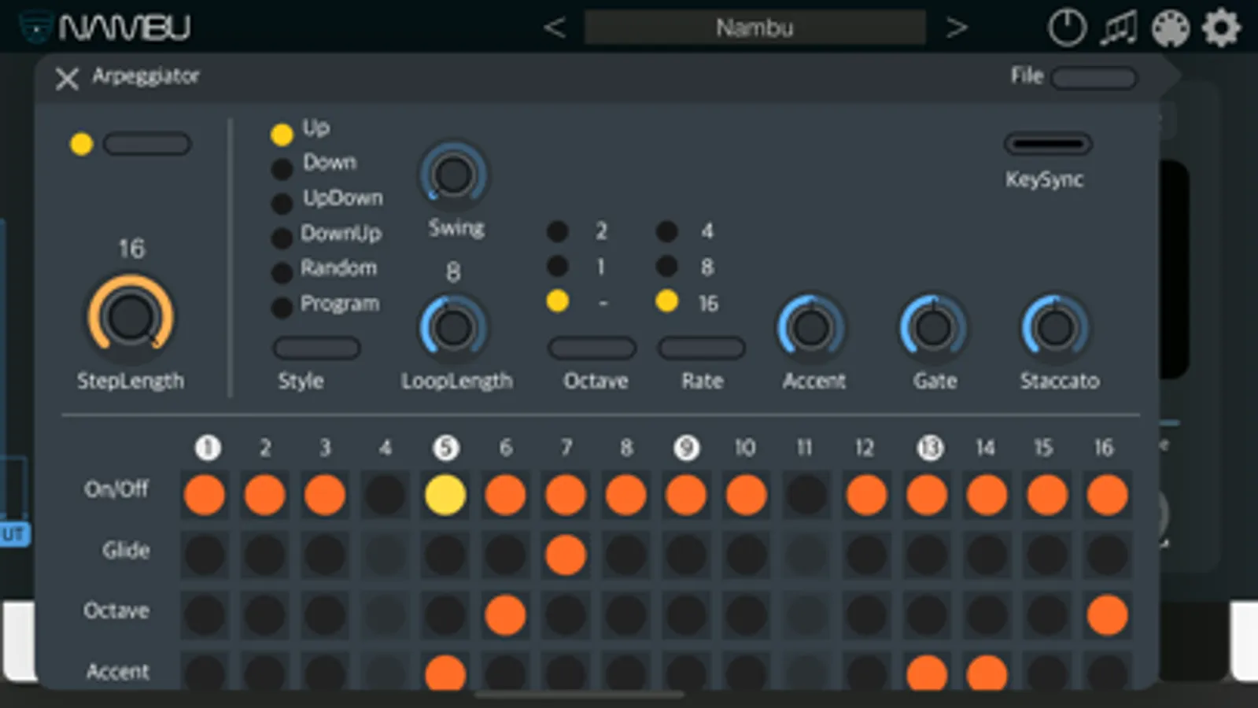1258x708 pixels.
Task: Enable the On/Off step 4
Action: pyautogui.click(x=385, y=495)
